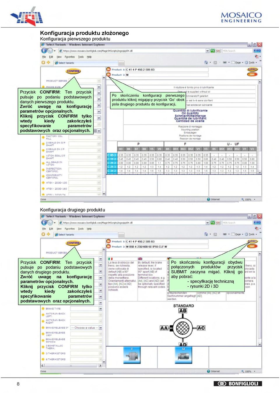Stop page loading in the lower browser window
Image resolution: width=280 pixels, height=393 pixels.
click(x=218, y=223)
